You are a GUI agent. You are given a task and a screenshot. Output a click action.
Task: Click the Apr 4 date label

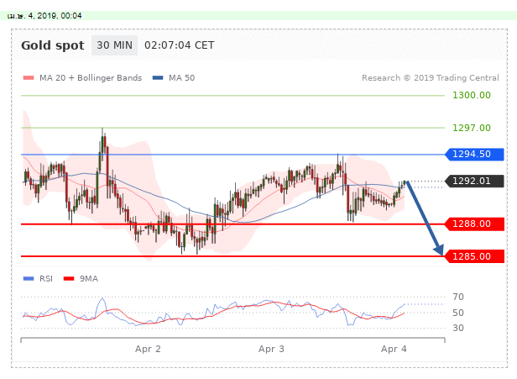pos(394,349)
